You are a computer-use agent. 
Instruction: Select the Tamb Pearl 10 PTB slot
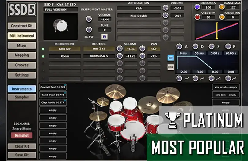tap(53, 95)
